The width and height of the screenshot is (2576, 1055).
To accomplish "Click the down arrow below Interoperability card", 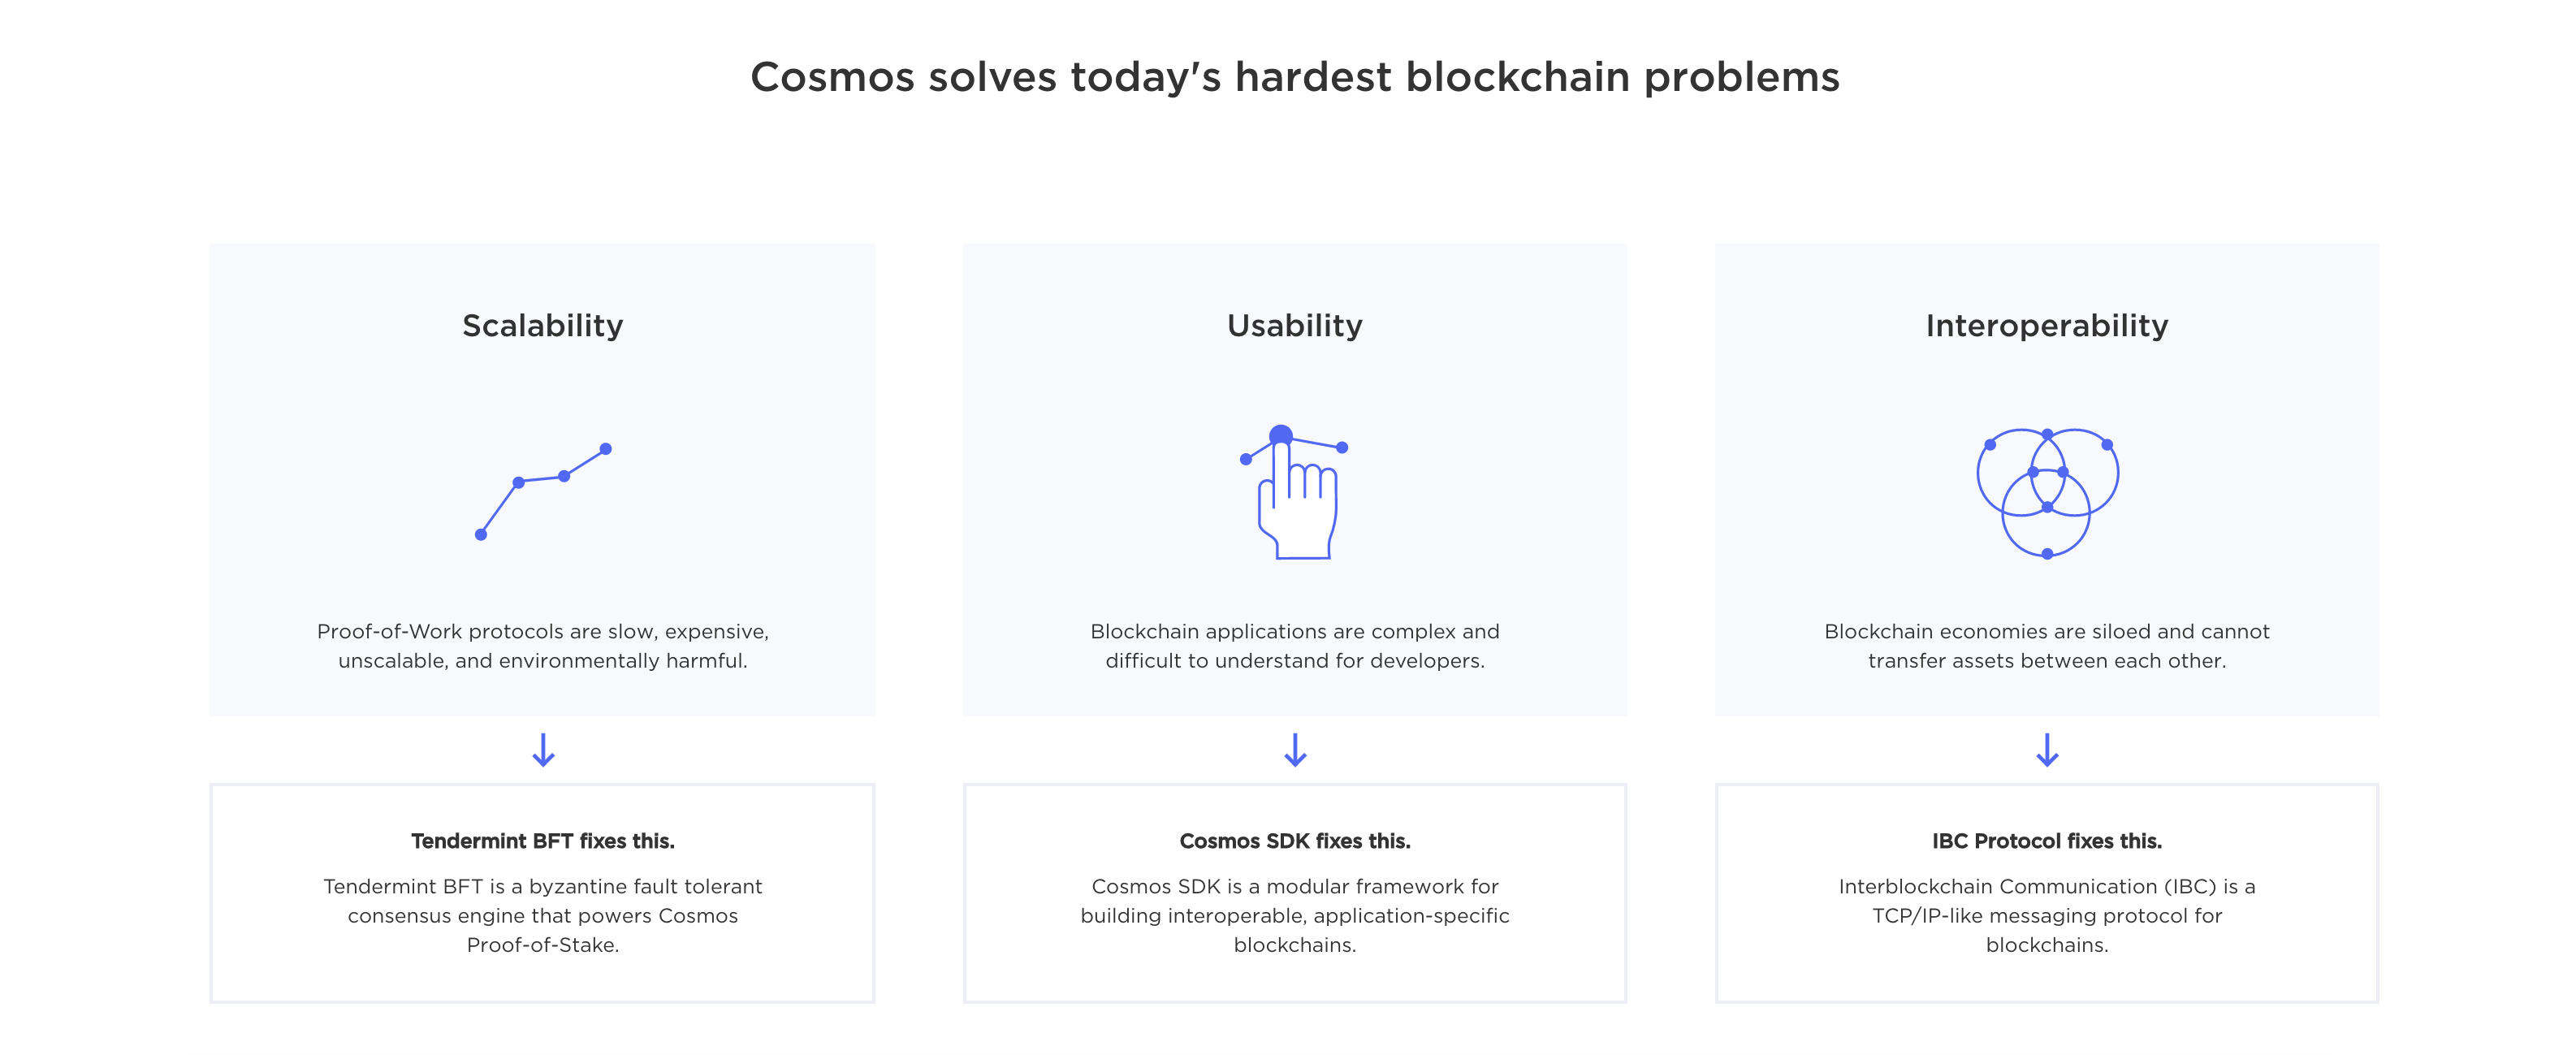I will pyautogui.click(x=2047, y=750).
